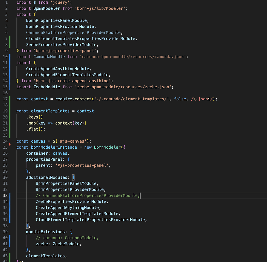Select line number 33 in the gutter
The width and height of the screenshot is (267, 262).
(x=5, y=196)
